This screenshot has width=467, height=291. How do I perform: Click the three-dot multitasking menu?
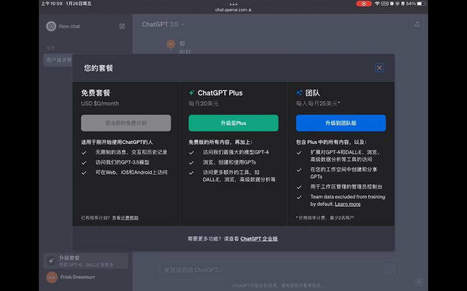(233, 4)
